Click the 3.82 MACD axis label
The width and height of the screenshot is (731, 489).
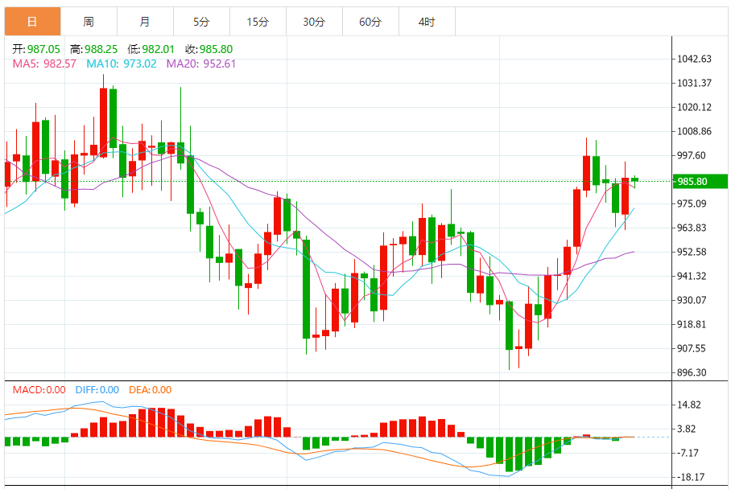tap(686, 429)
